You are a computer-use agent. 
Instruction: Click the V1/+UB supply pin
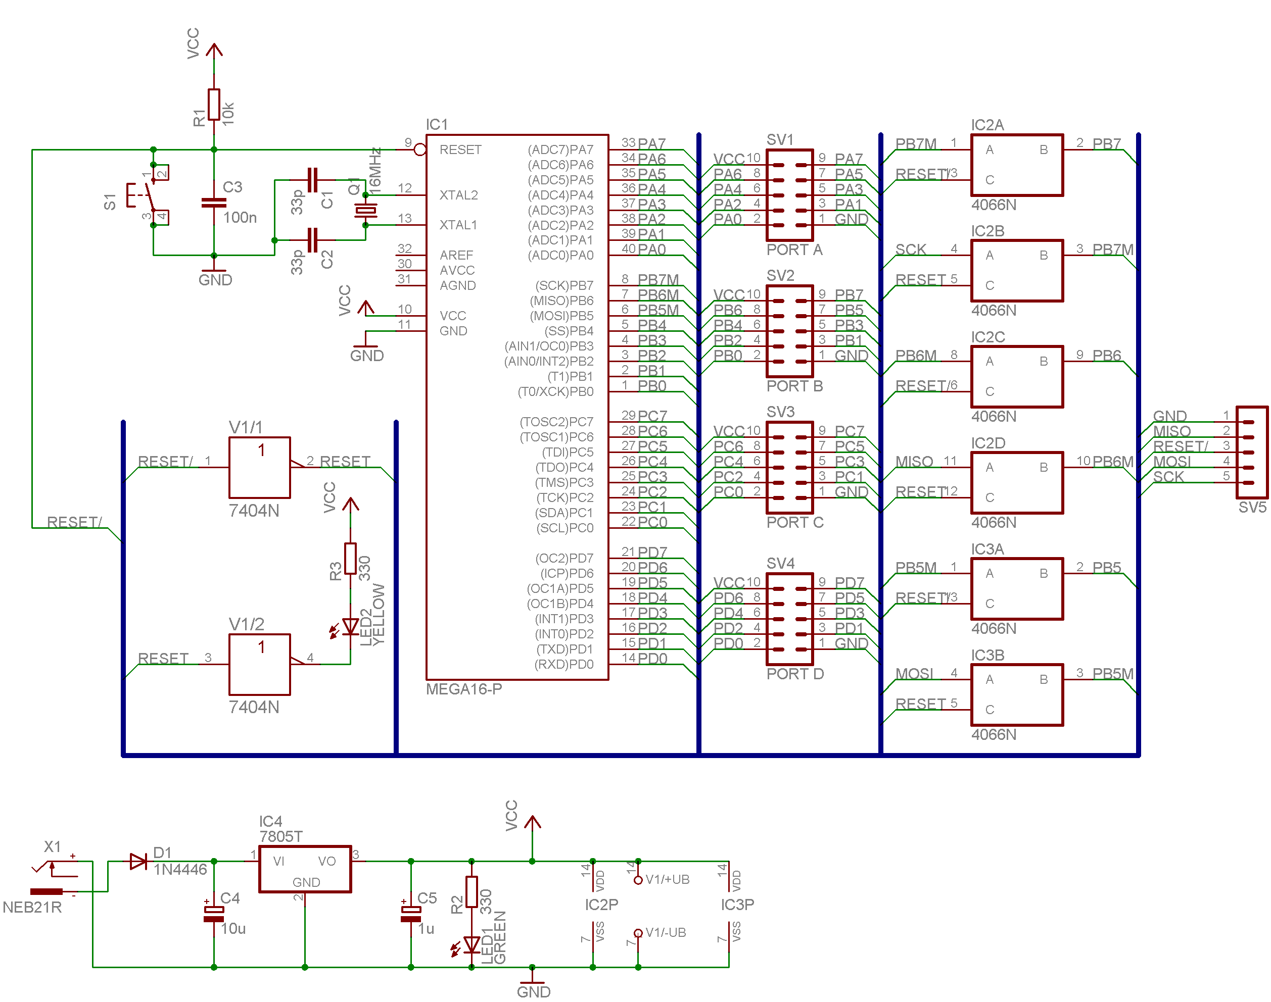pyautogui.click(x=638, y=879)
